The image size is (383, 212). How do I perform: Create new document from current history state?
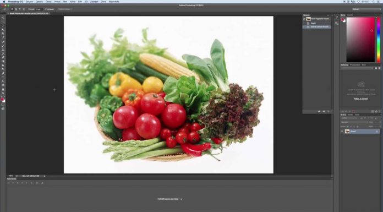point(319,111)
